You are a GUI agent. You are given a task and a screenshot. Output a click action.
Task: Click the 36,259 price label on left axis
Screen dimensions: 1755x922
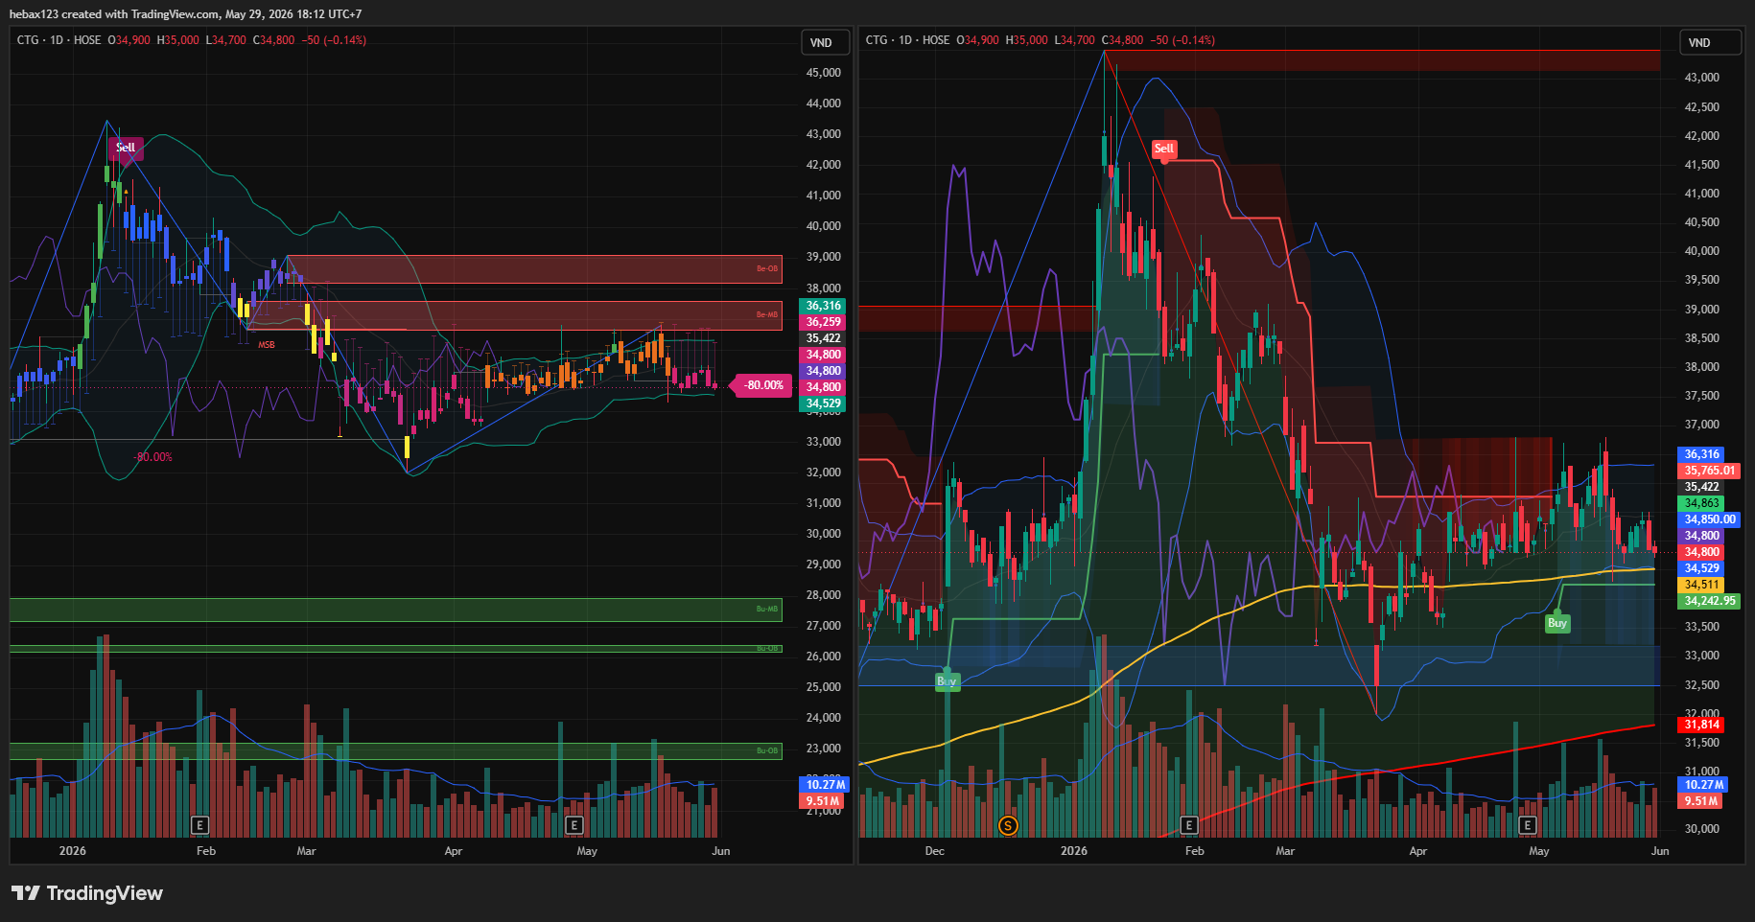click(x=823, y=322)
